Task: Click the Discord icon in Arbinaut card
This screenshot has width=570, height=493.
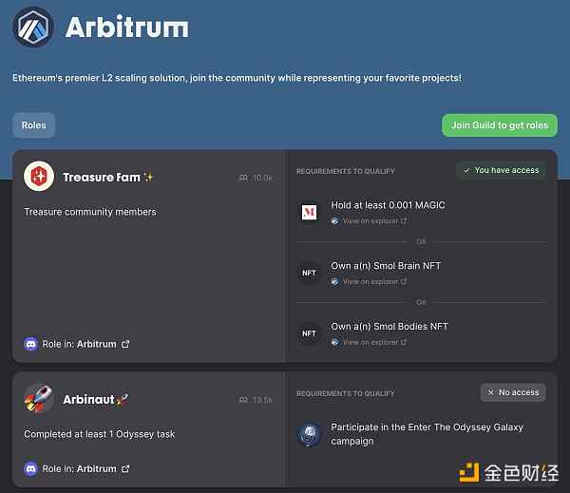Action: 31,468
